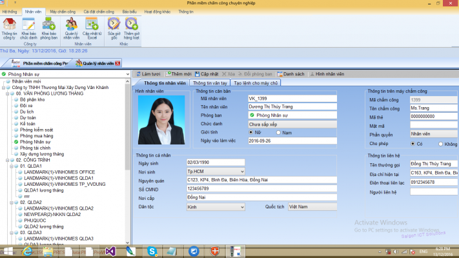Image resolution: width=459 pixels, height=258 pixels.
Task: Switch to Máy chấm công ribbon tab
Action: pos(63,12)
